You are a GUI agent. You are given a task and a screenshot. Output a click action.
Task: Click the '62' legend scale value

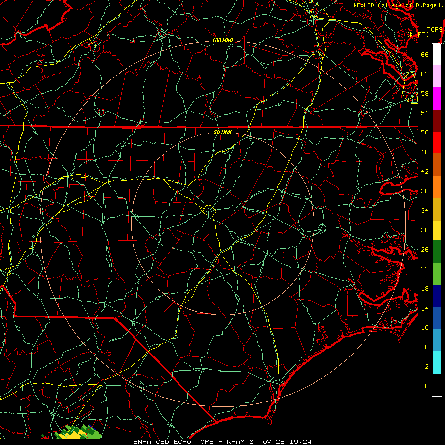click(425, 74)
